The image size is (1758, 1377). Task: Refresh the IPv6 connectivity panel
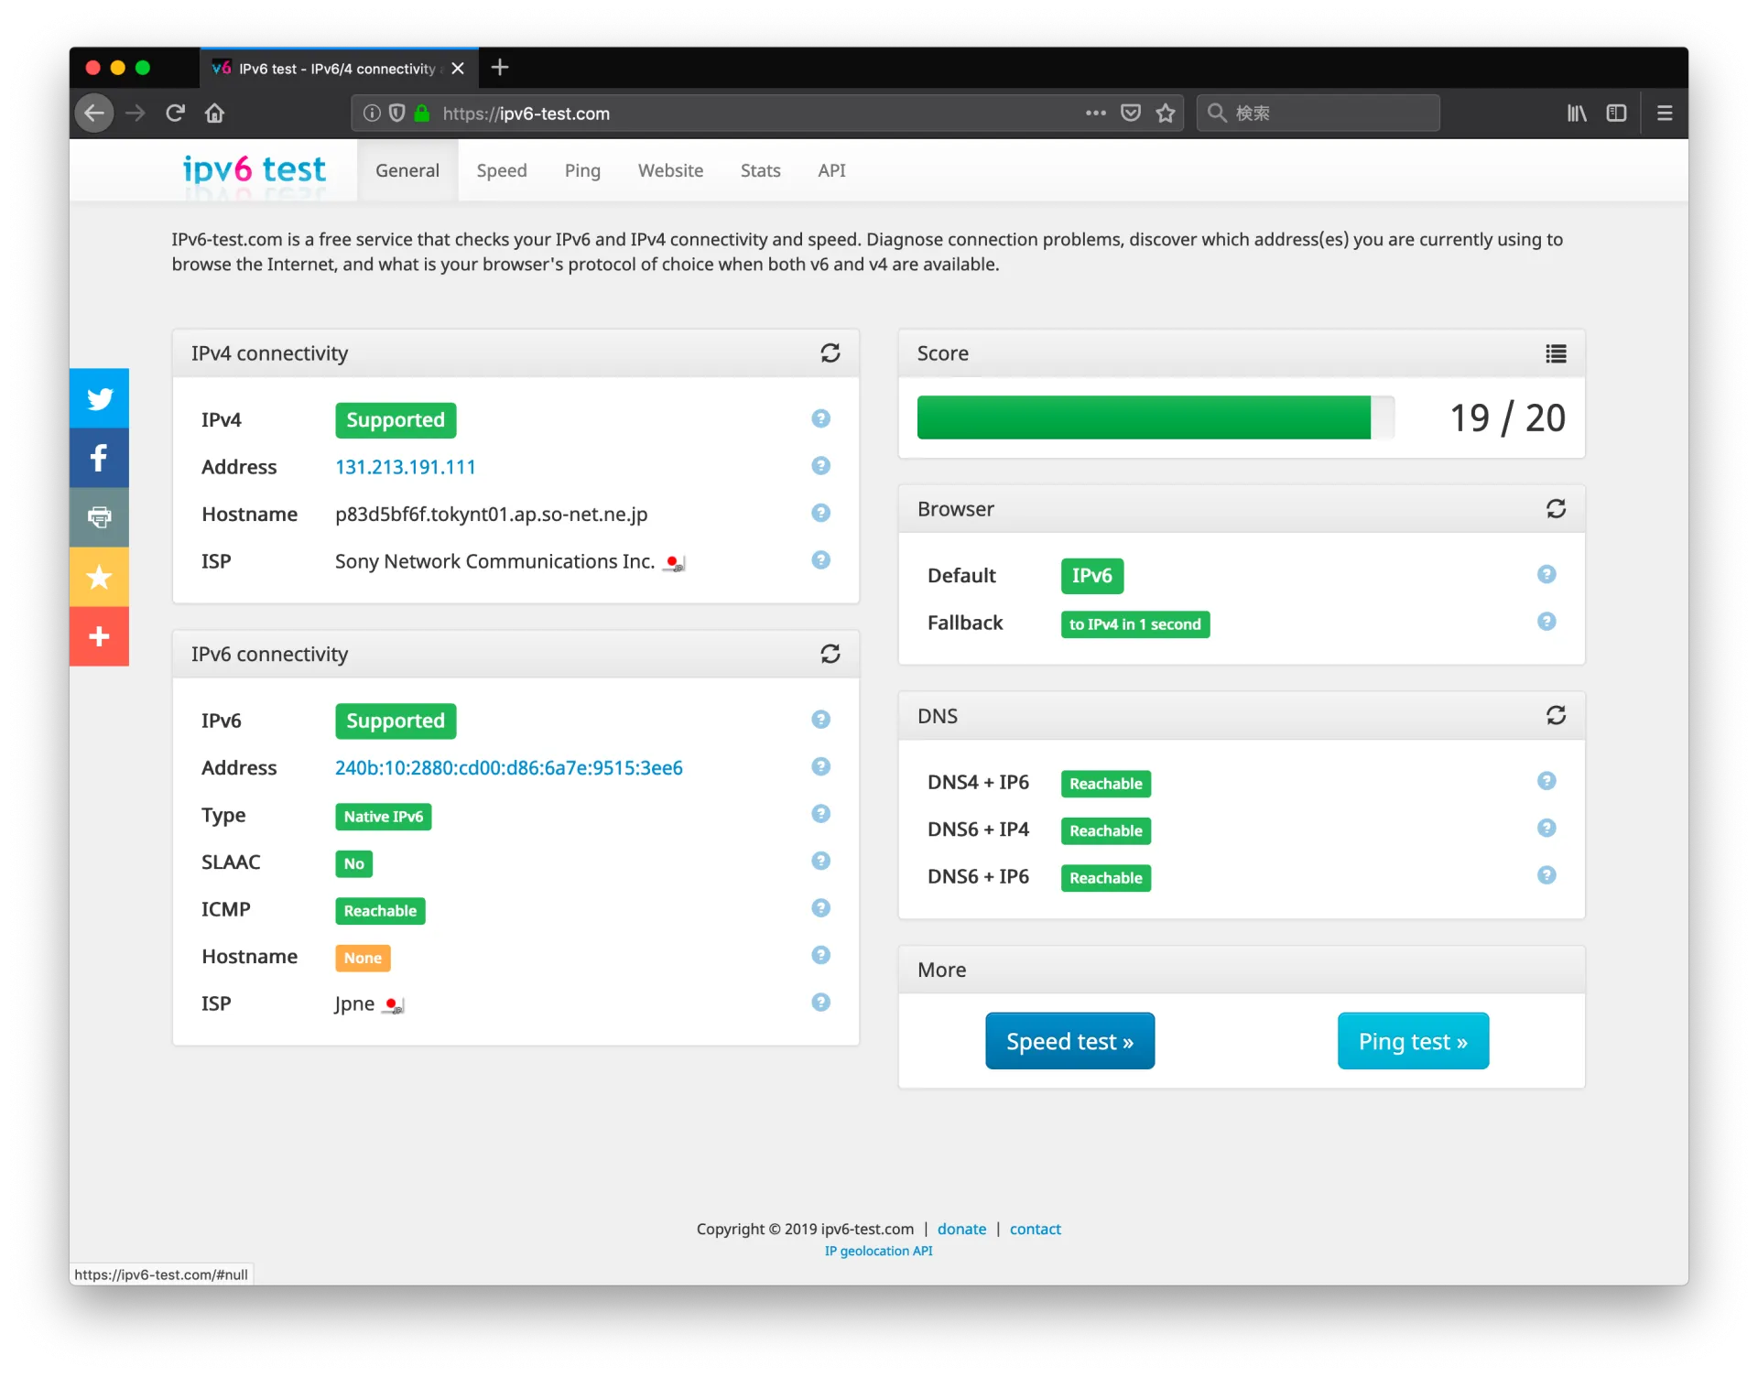coord(830,654)
